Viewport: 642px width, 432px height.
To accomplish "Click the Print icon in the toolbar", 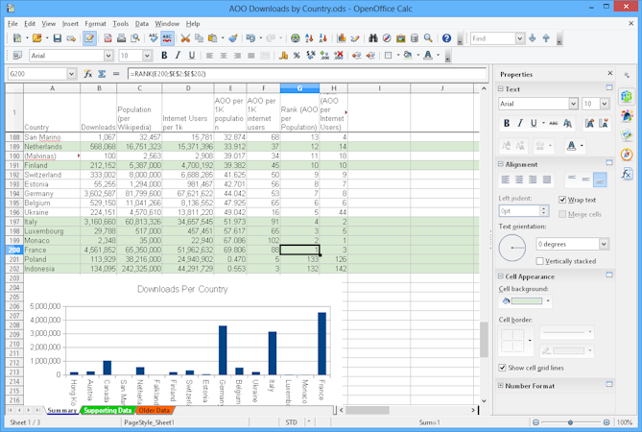I will click(x=121, y=38).
